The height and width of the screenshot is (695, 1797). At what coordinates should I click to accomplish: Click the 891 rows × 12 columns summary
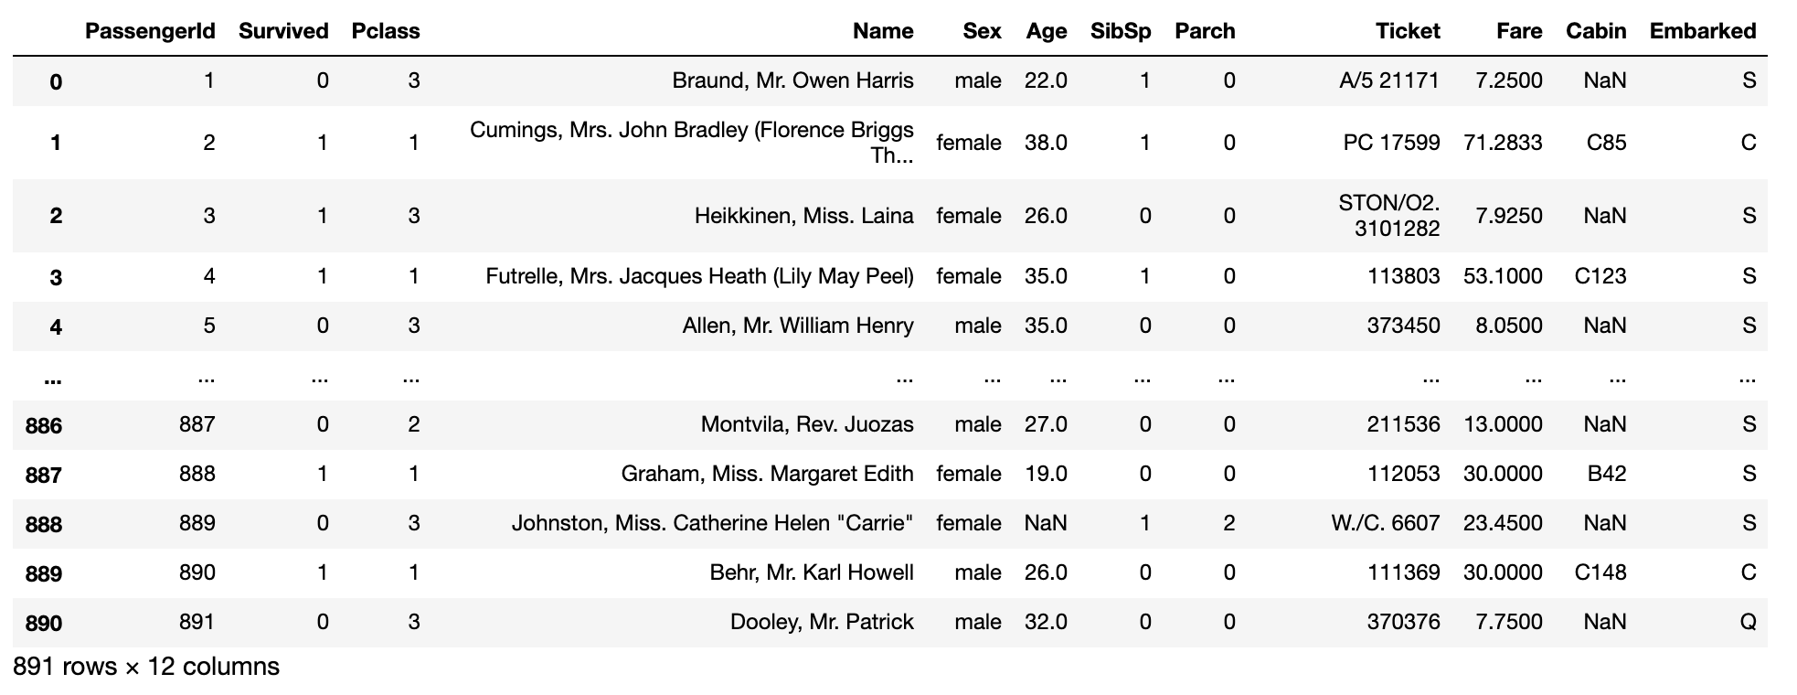point(146,667)
